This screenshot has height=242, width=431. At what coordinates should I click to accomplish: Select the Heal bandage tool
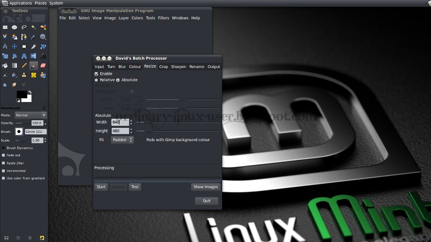[34, 75]
